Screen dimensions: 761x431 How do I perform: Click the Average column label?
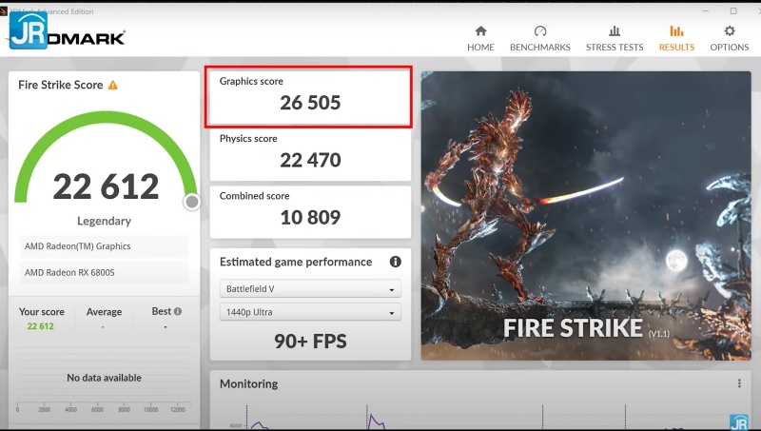104,312
